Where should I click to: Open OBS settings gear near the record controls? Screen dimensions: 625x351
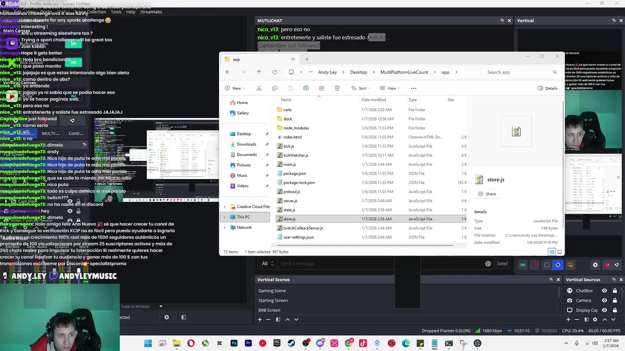[x=595, y=265]
